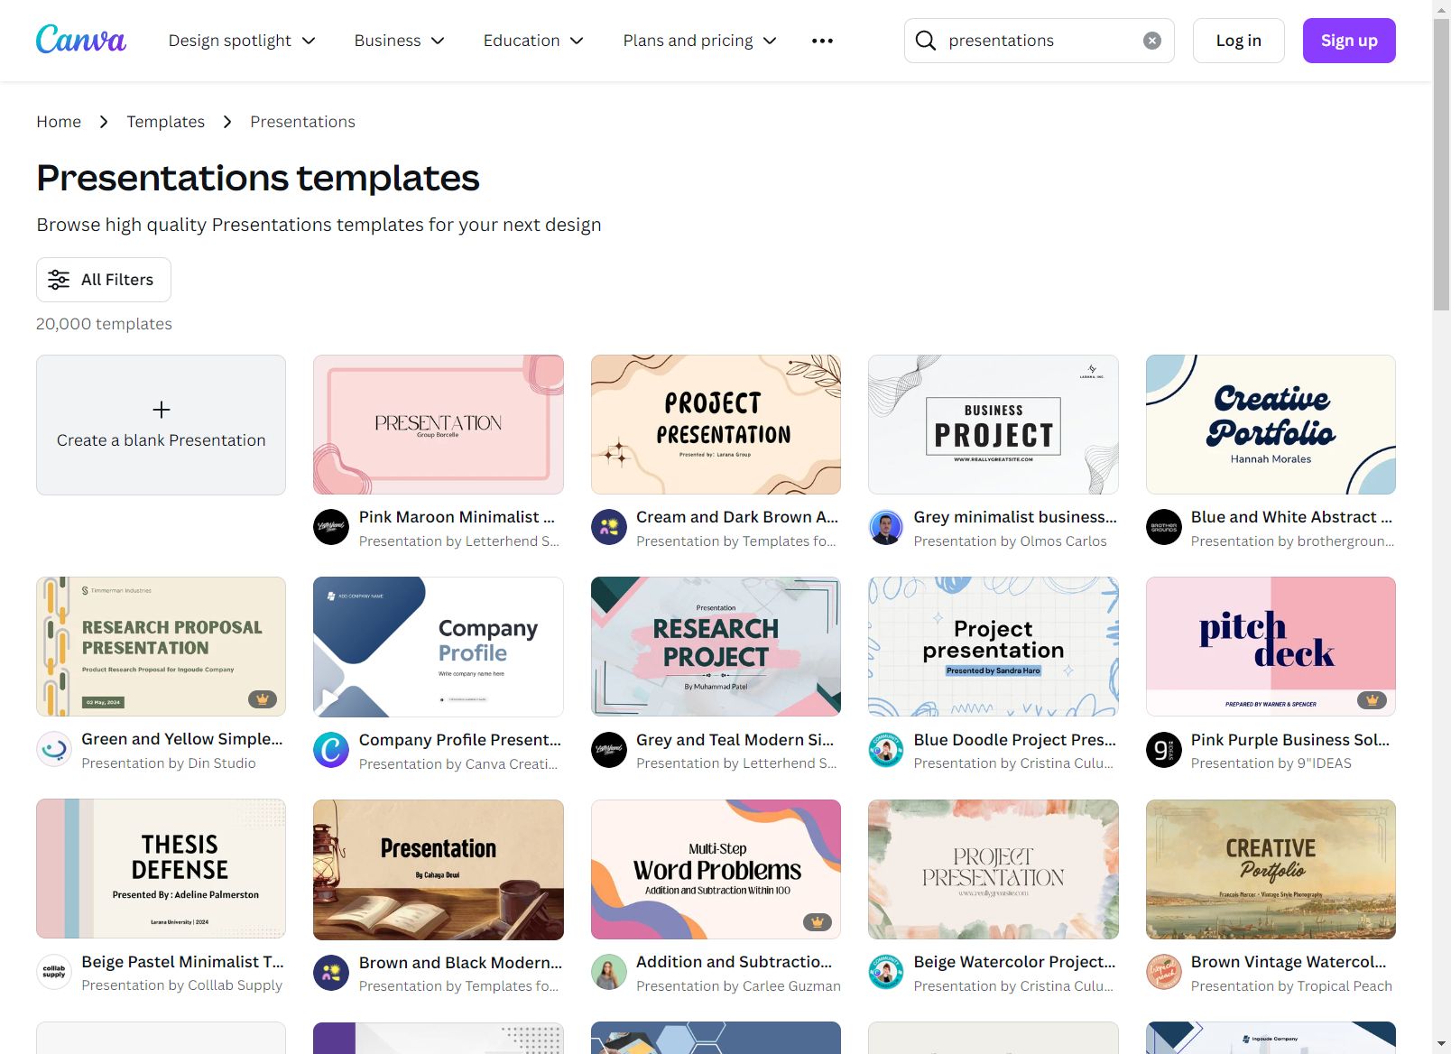Viewport: 1451px width, 1054px height.
Task: Expand Plans and pricing dropdown
Action: point(699,41)
